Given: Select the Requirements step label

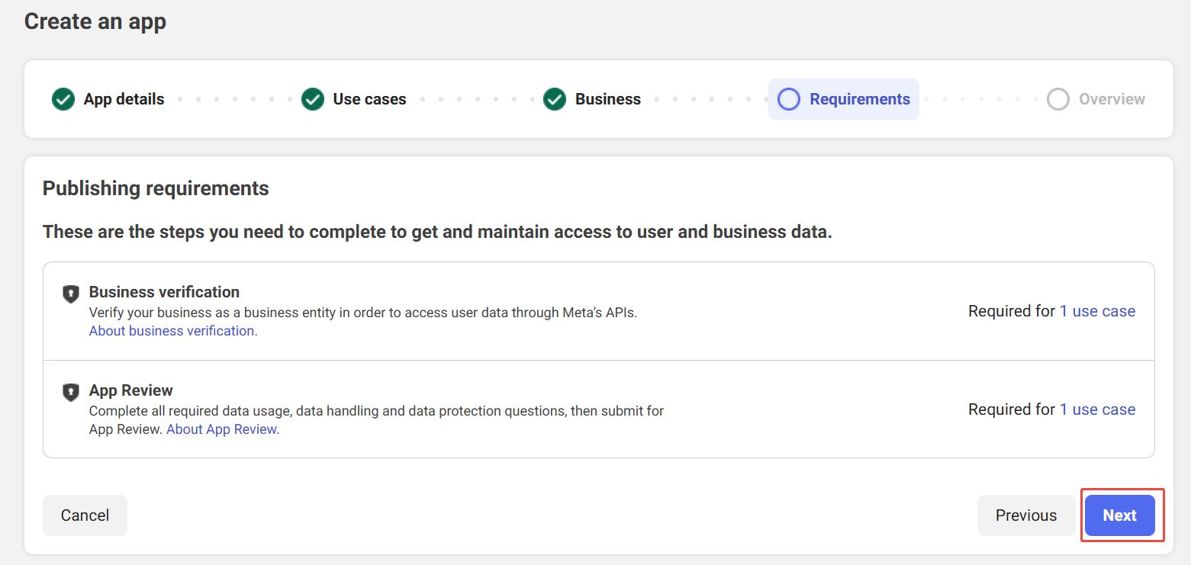Looking at the screenshot, I should 859,99.
